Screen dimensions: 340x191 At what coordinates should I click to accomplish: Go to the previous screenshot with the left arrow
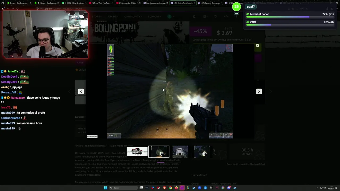click(81, 91)
